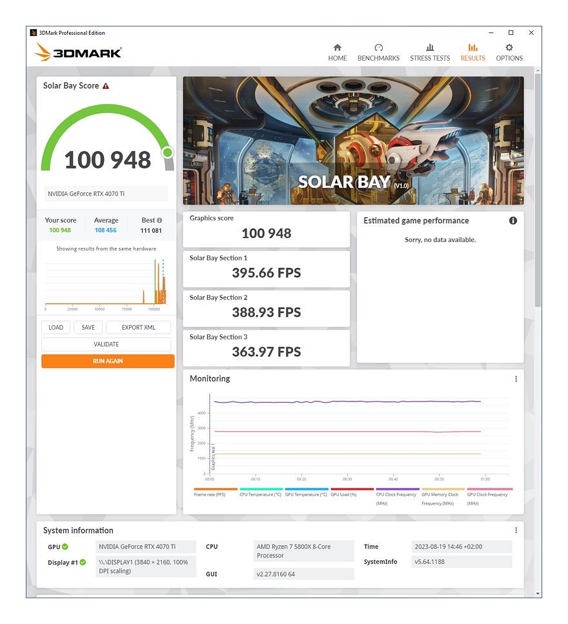
Task: Click the SystemInfo version v5.64.1188
Action: (462, 562)
